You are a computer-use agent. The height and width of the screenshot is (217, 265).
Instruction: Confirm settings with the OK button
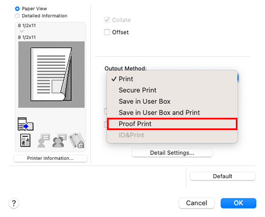tap(238, 203)
